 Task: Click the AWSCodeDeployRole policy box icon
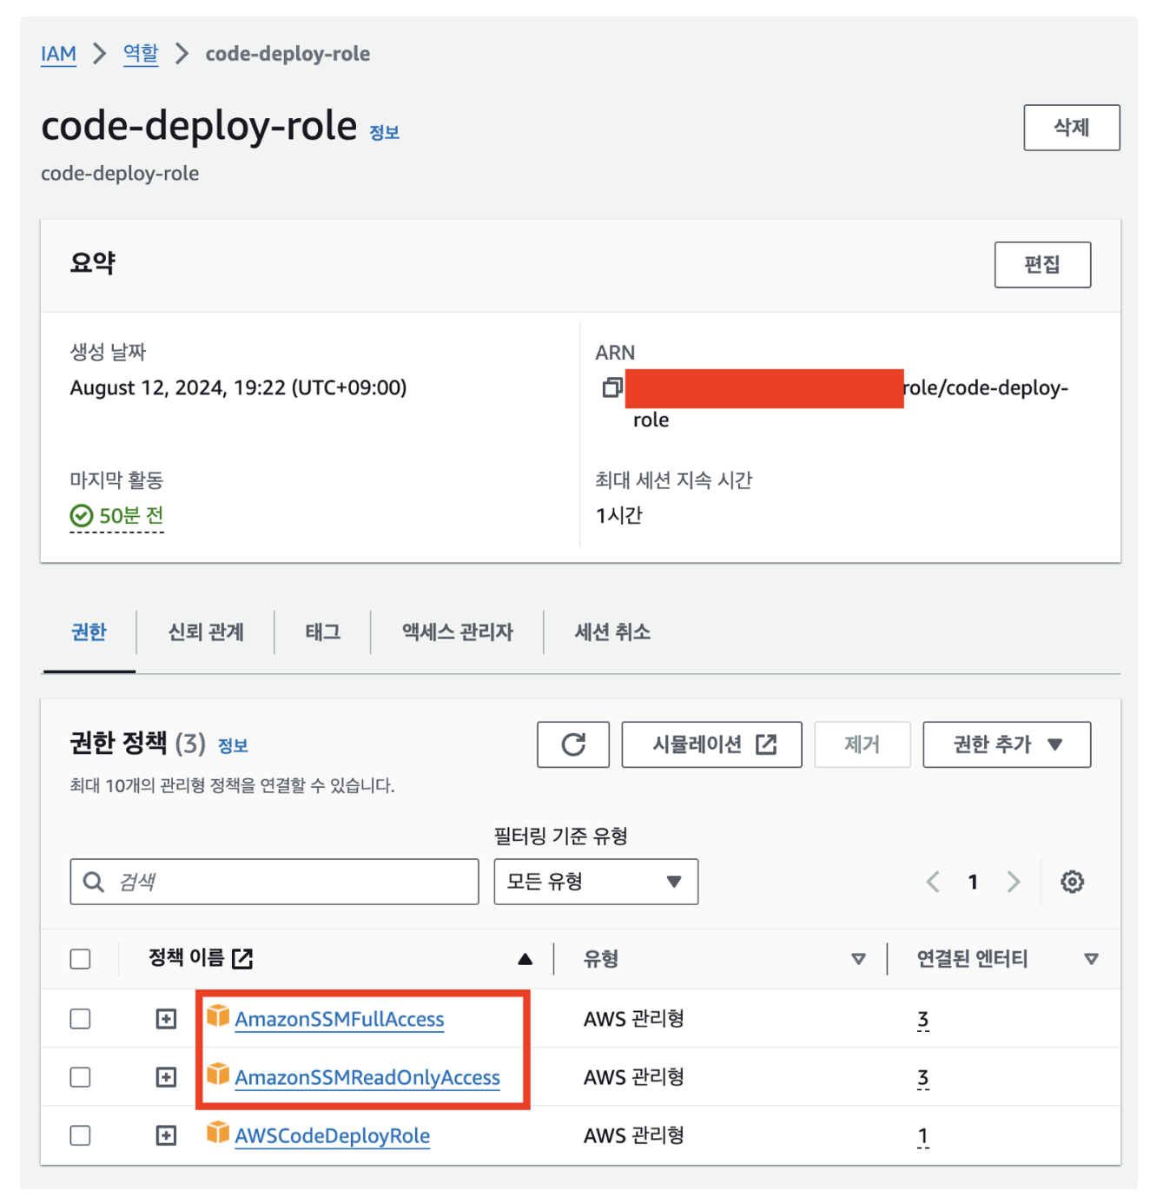click(218, 1132)
